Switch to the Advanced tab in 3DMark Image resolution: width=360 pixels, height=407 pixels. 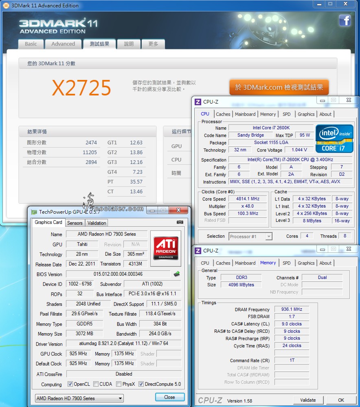63,44
